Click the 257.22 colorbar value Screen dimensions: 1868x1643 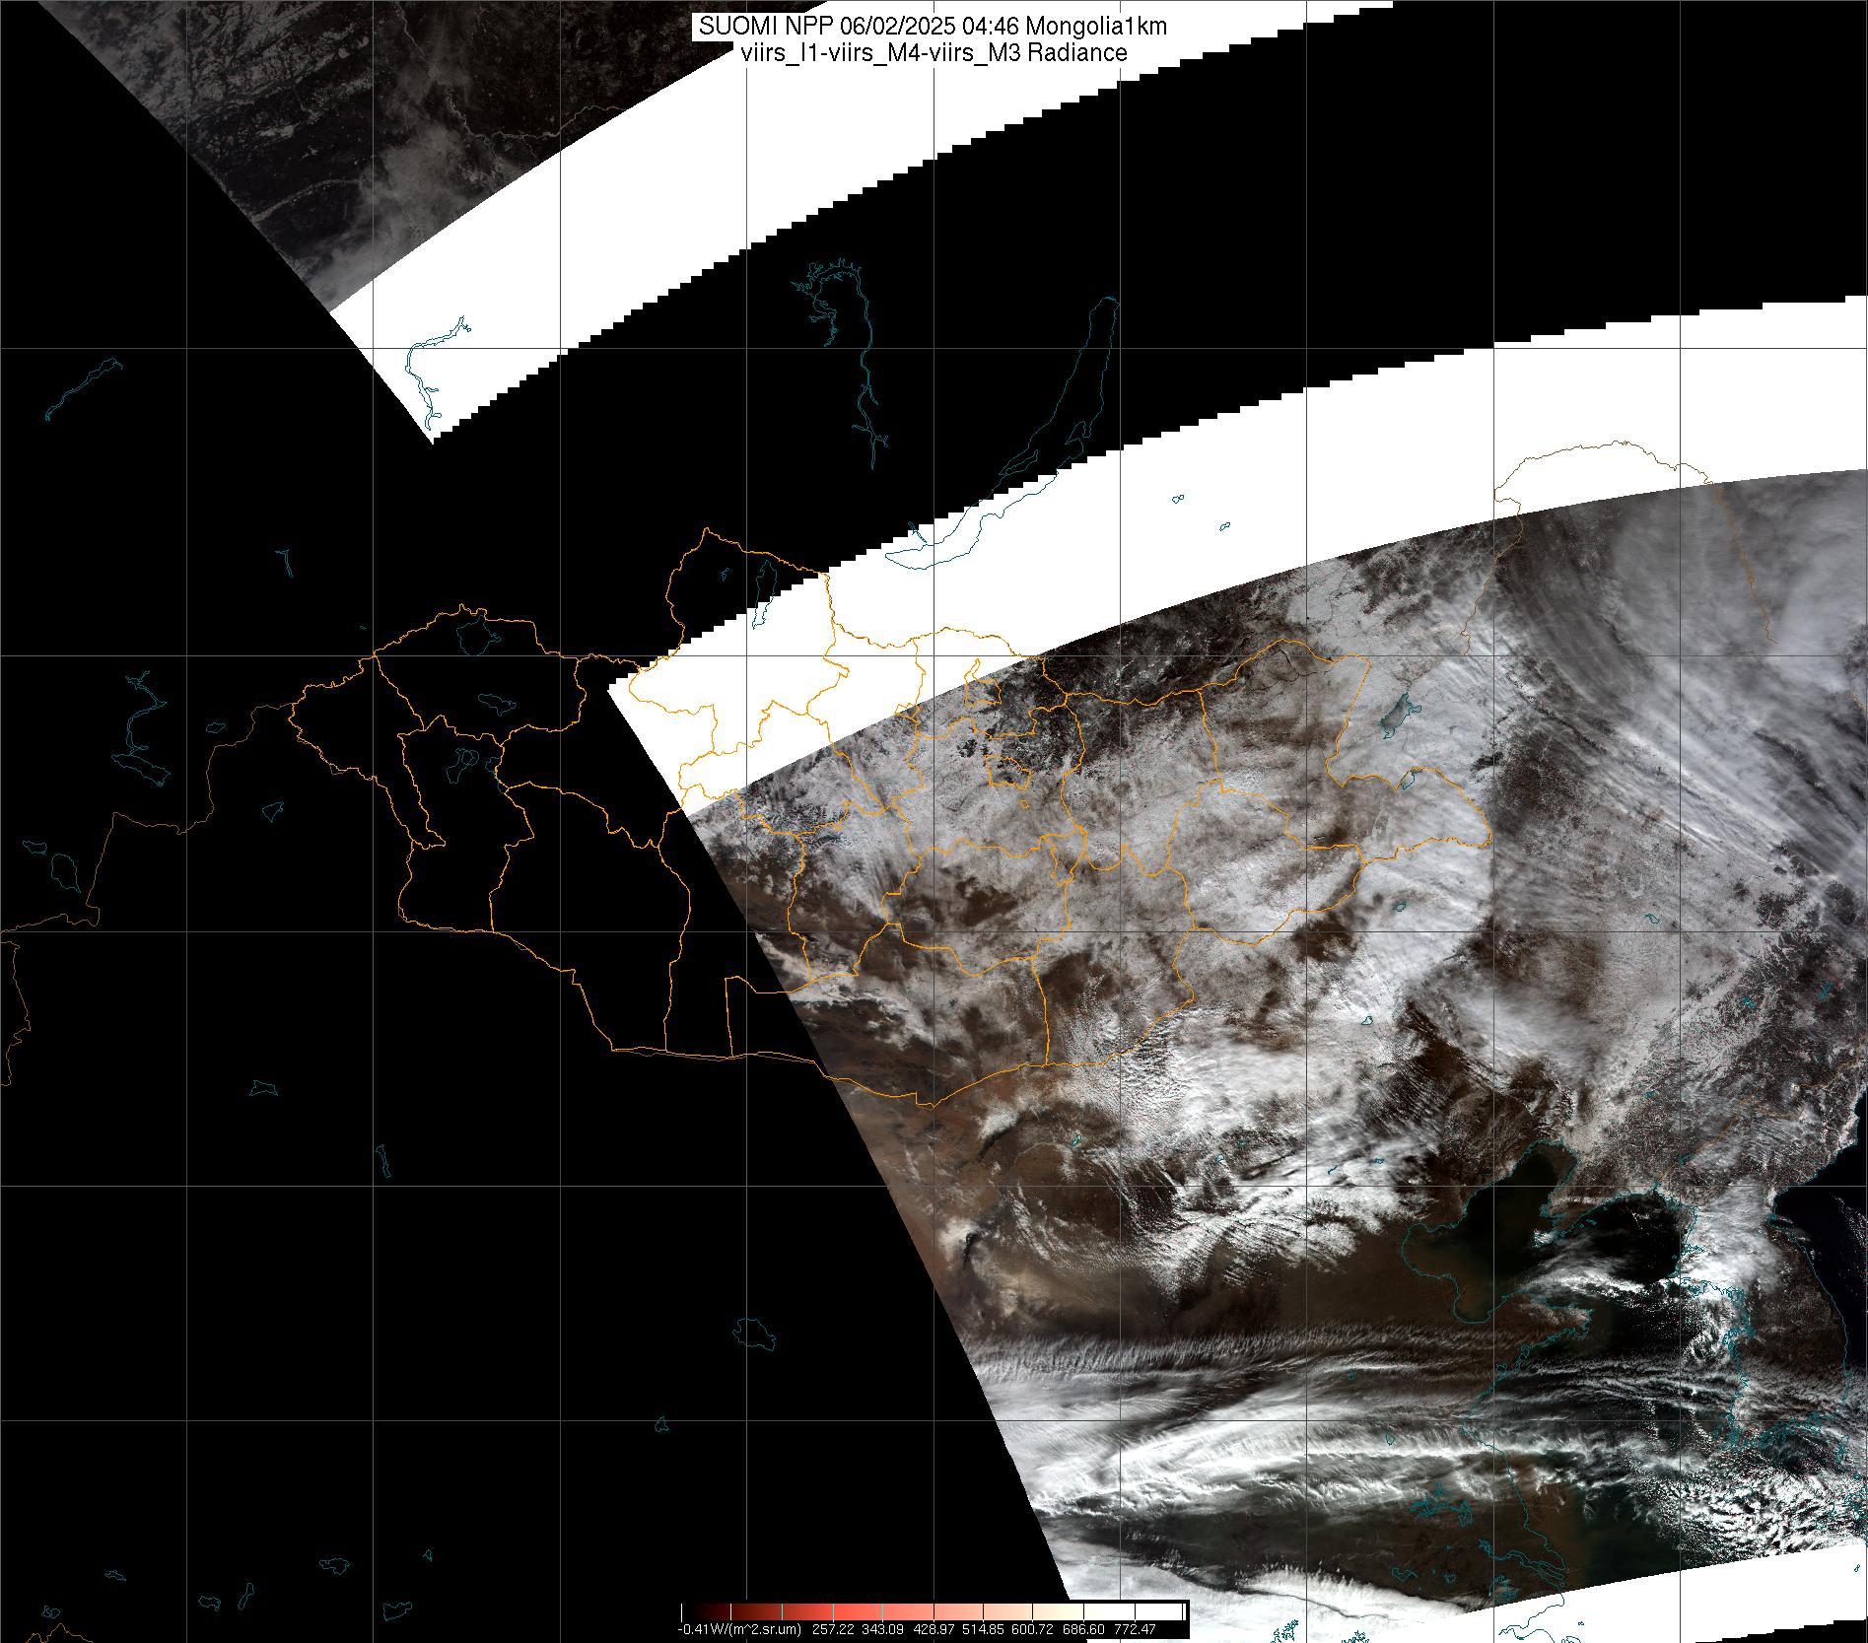pyautogui.click(x=833, y=1629)
